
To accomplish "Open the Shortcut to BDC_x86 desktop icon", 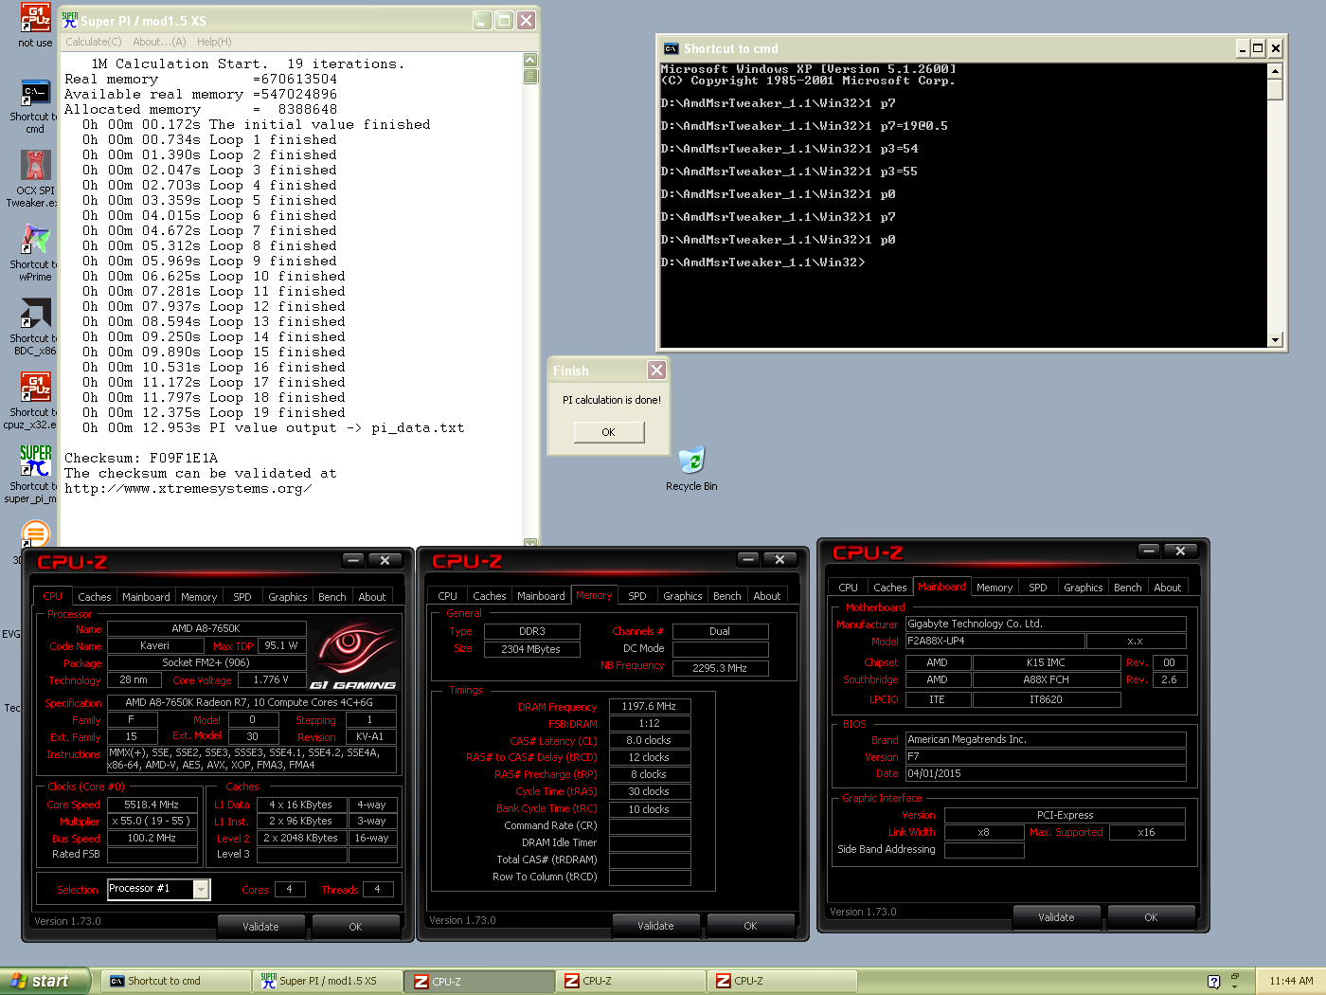I will pos(35,328).
